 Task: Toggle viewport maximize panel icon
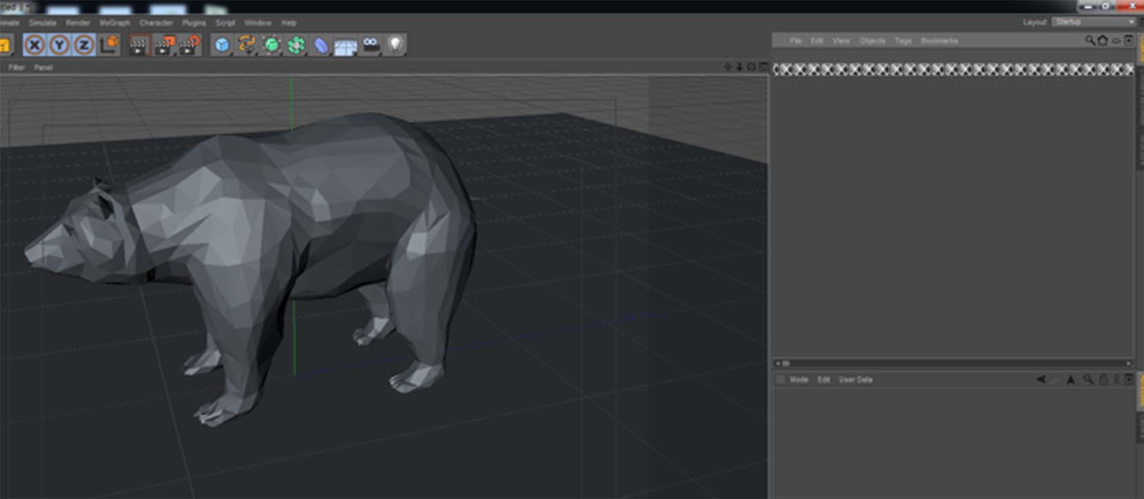point(763,67)
